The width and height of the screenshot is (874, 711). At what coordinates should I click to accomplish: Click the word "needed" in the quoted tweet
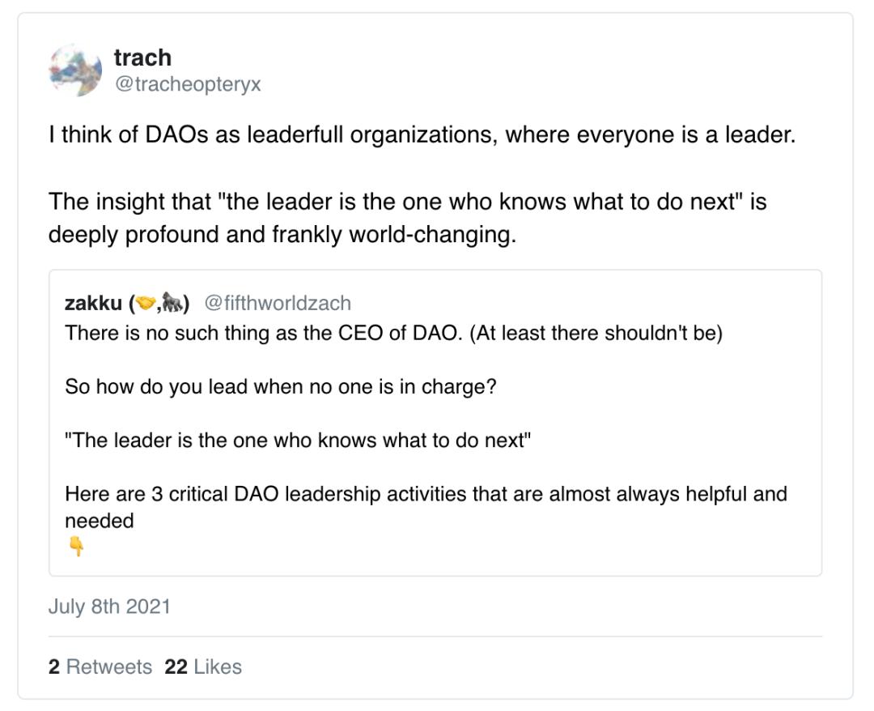click(99, 521)
